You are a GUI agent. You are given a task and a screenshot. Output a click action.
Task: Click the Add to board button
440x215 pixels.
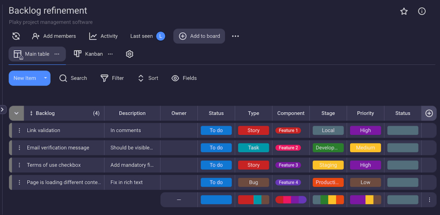(x=199, y=36)
